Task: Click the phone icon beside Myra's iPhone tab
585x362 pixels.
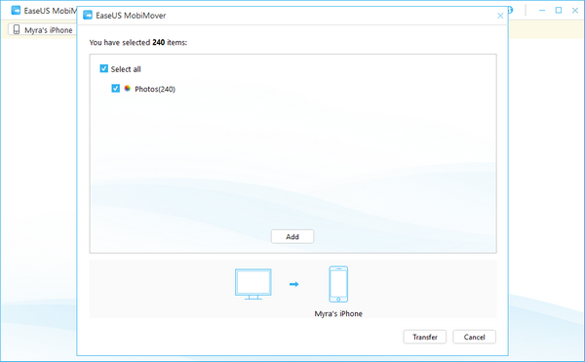Action: [x=17, y=30]
